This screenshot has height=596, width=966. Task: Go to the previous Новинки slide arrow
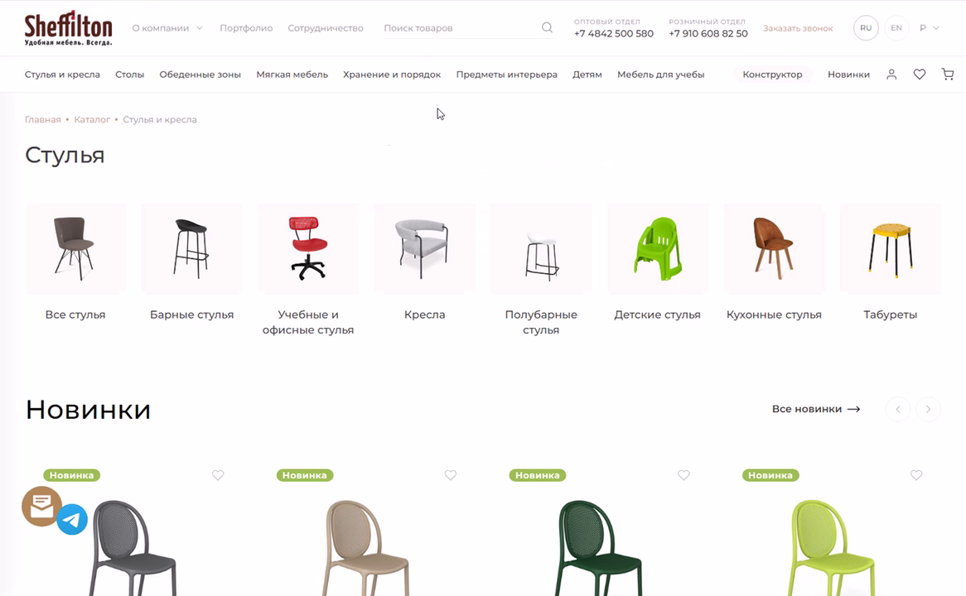(897, 409)
